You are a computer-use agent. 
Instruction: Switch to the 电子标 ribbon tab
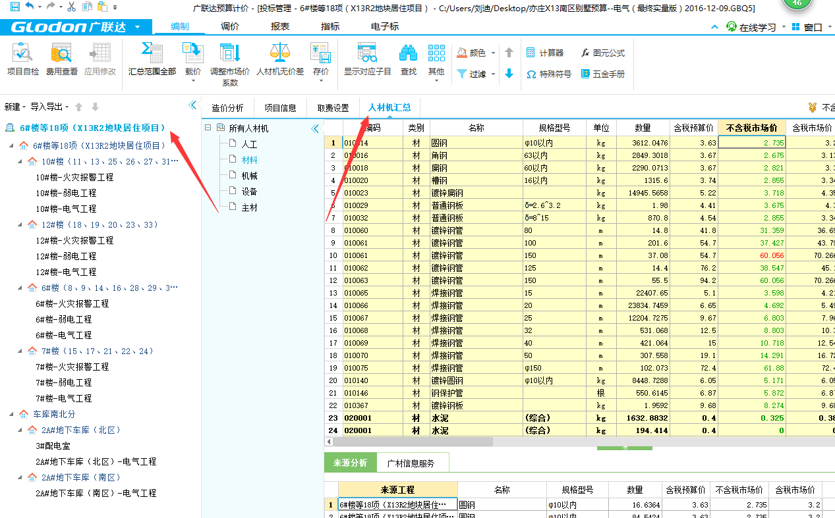(385, 27)
